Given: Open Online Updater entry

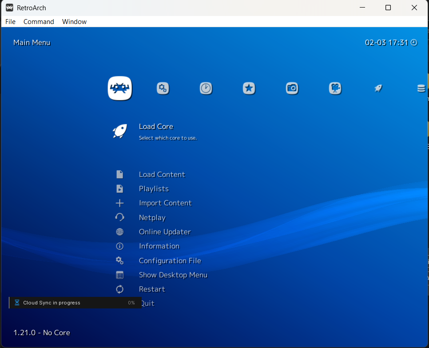Looking at the screenshot, I should point(165,232).
